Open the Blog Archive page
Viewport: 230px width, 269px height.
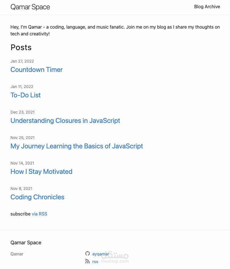point(207,7)
